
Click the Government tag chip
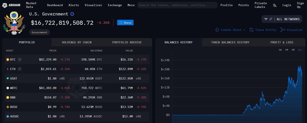39,32
